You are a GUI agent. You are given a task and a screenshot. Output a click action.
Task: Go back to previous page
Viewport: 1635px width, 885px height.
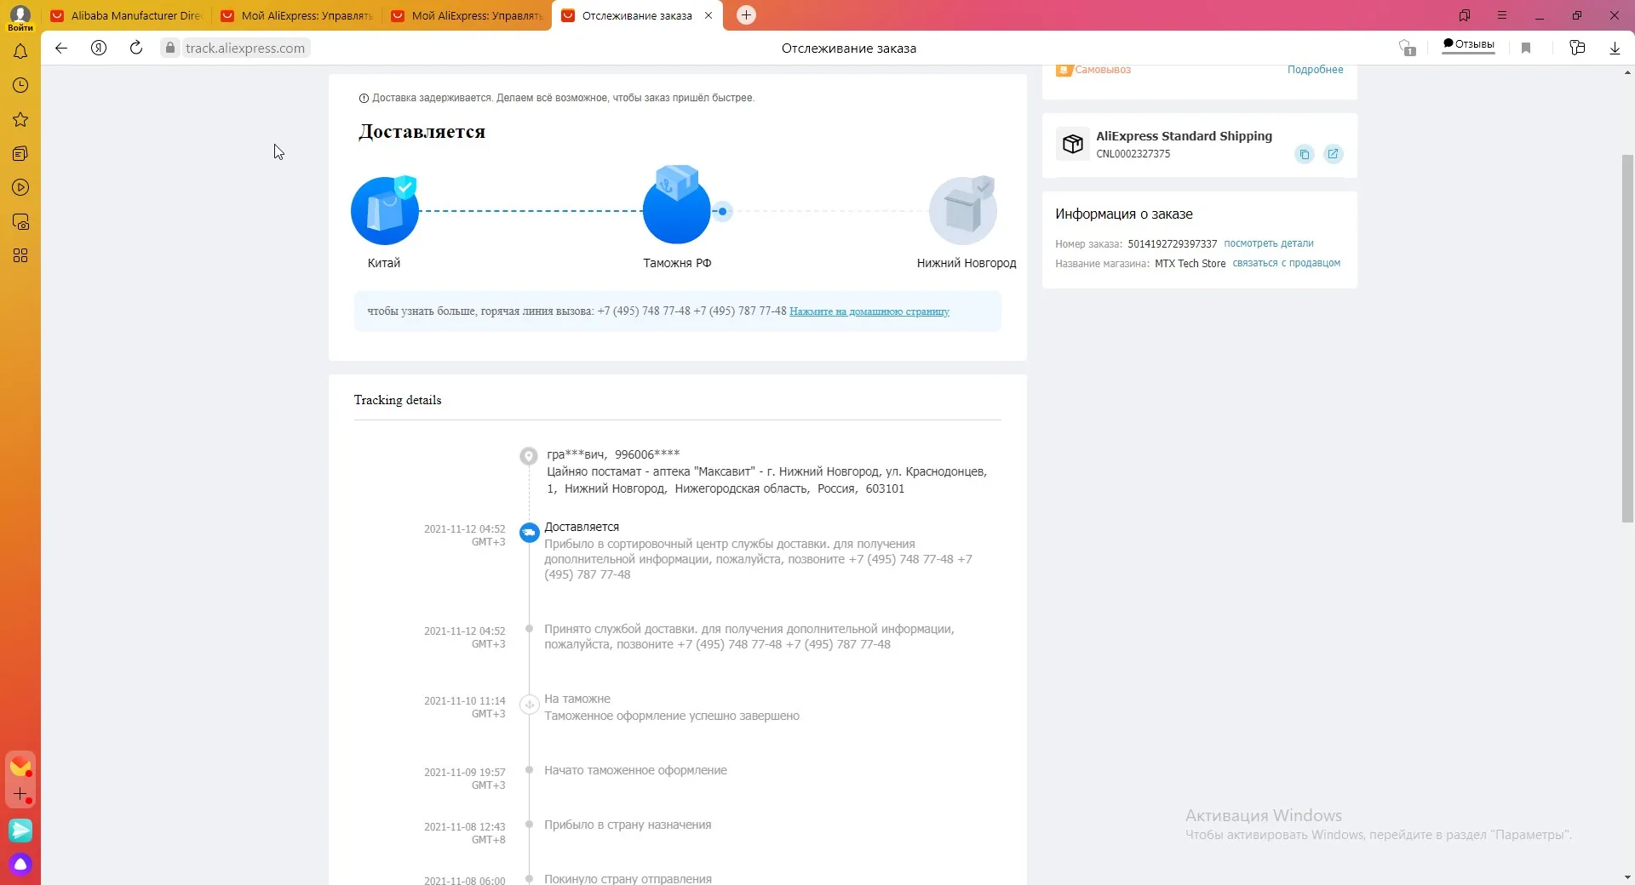click(x=61, y=49)
